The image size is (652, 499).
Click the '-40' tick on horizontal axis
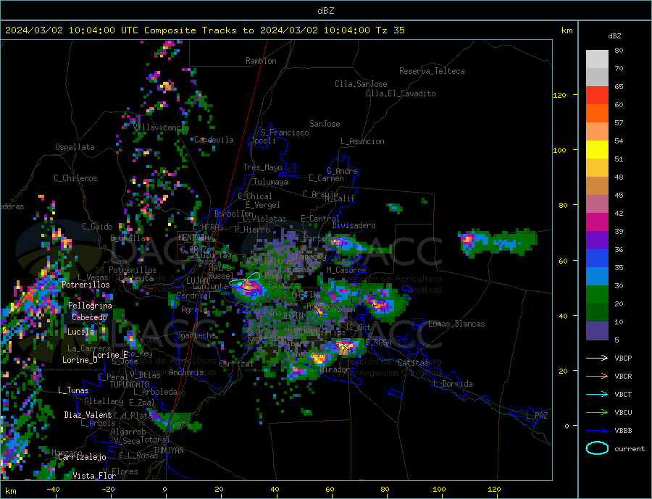click(53, 489)
